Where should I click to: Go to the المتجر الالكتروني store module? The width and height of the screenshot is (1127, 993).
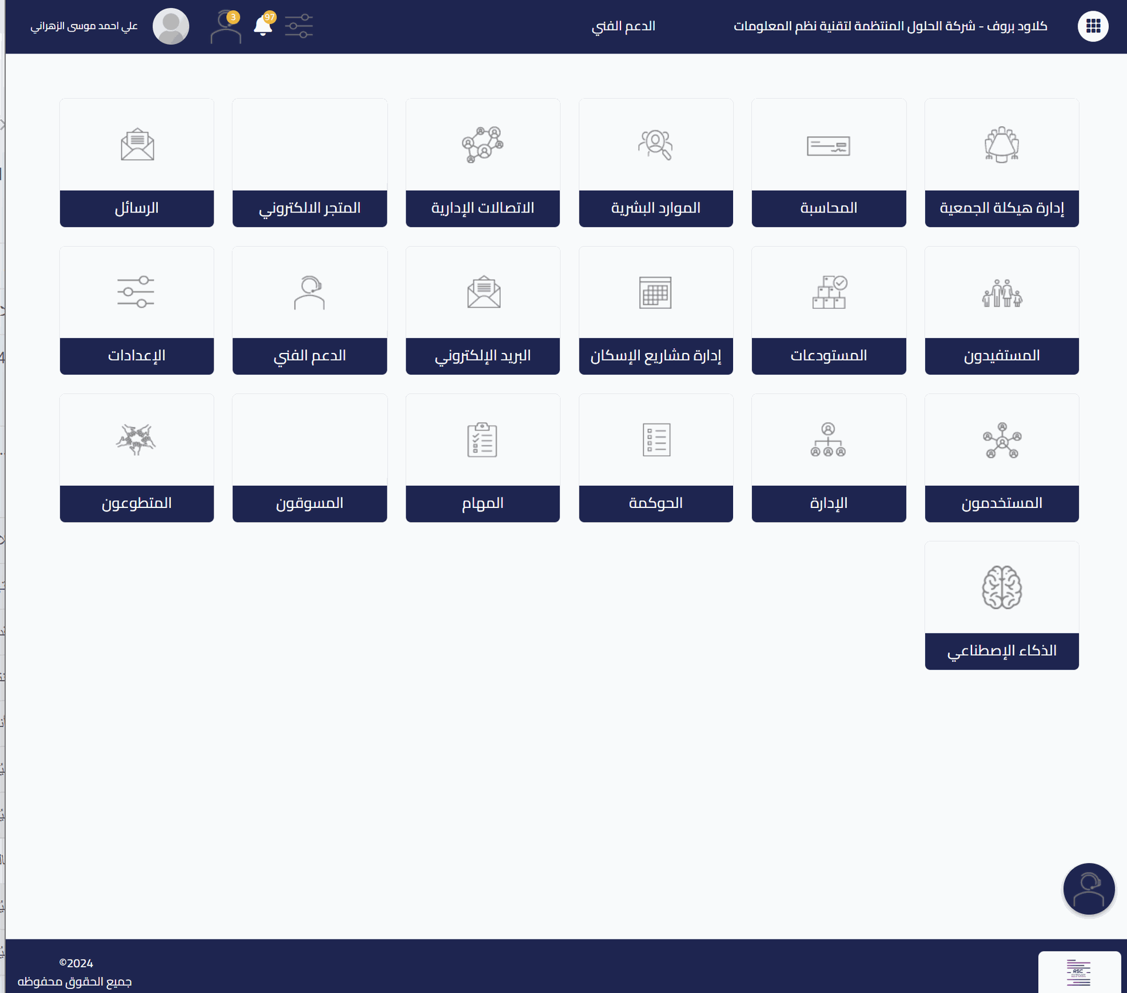(x=309, y=208)
